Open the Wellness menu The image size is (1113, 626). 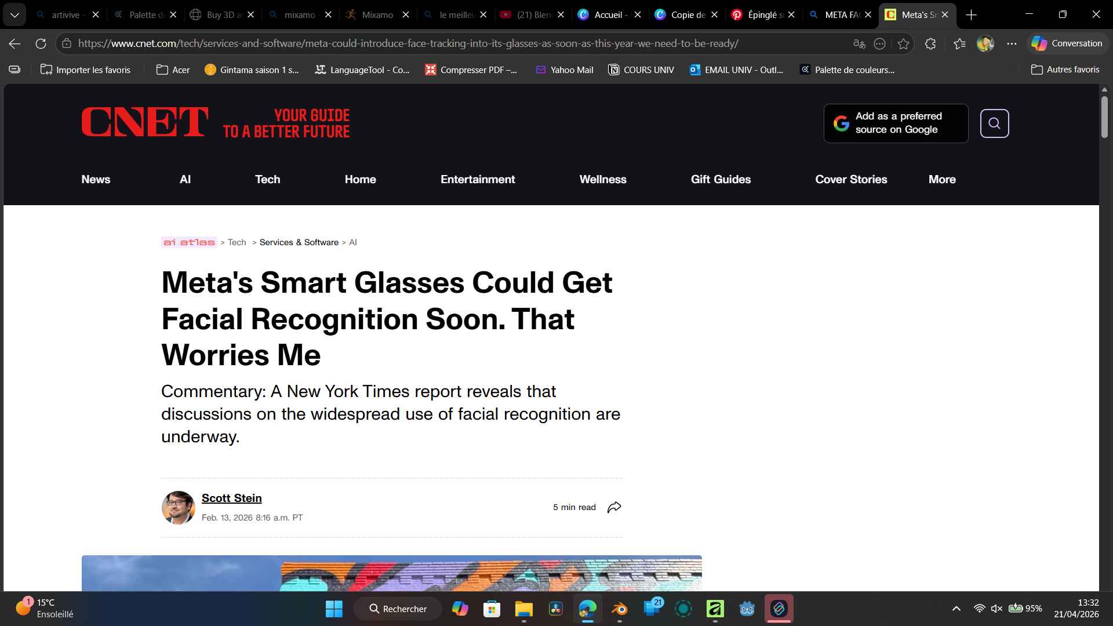tap(603, 179)
